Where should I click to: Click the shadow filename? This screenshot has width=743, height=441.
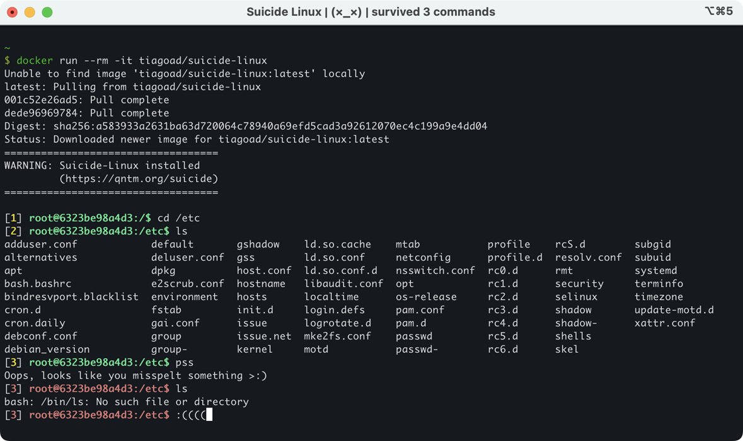click(573, 309)
